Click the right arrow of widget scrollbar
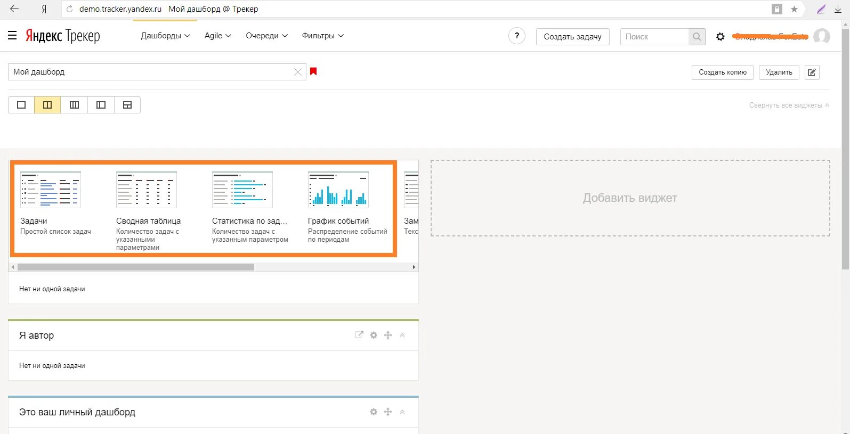 (x=414, y=267)
